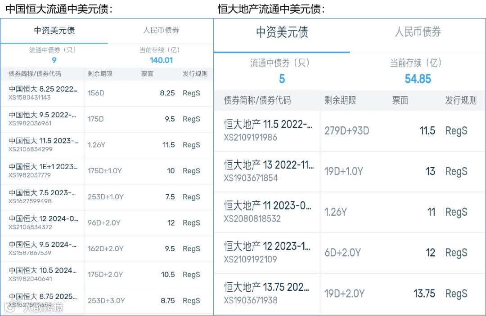This screenshot has height=316, width=486.
Task: Click 剩余期限 column header in 恒大地产 table
Action: [340, 100]
